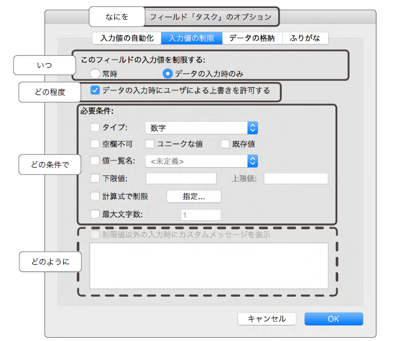
Task: Click the キャンセル button
Action: pyautogui.click(x=266, y=319)
